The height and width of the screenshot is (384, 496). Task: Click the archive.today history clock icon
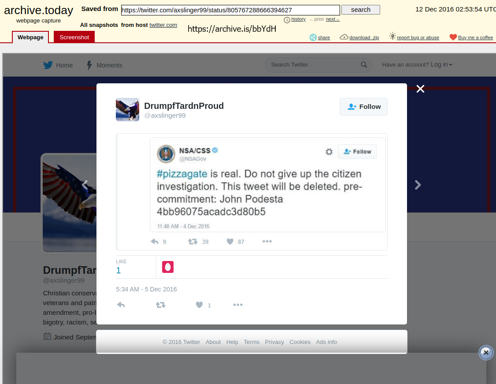pyautogui.click(x=287, y=20)
